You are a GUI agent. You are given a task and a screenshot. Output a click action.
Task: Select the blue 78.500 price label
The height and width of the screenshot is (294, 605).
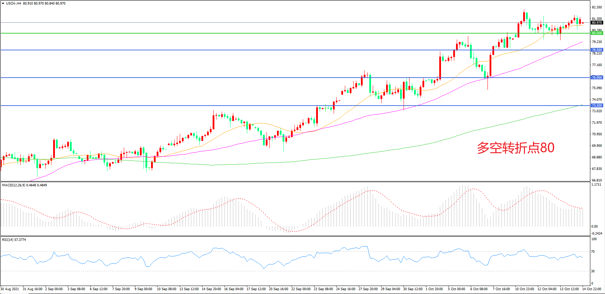tap(597, 50)
